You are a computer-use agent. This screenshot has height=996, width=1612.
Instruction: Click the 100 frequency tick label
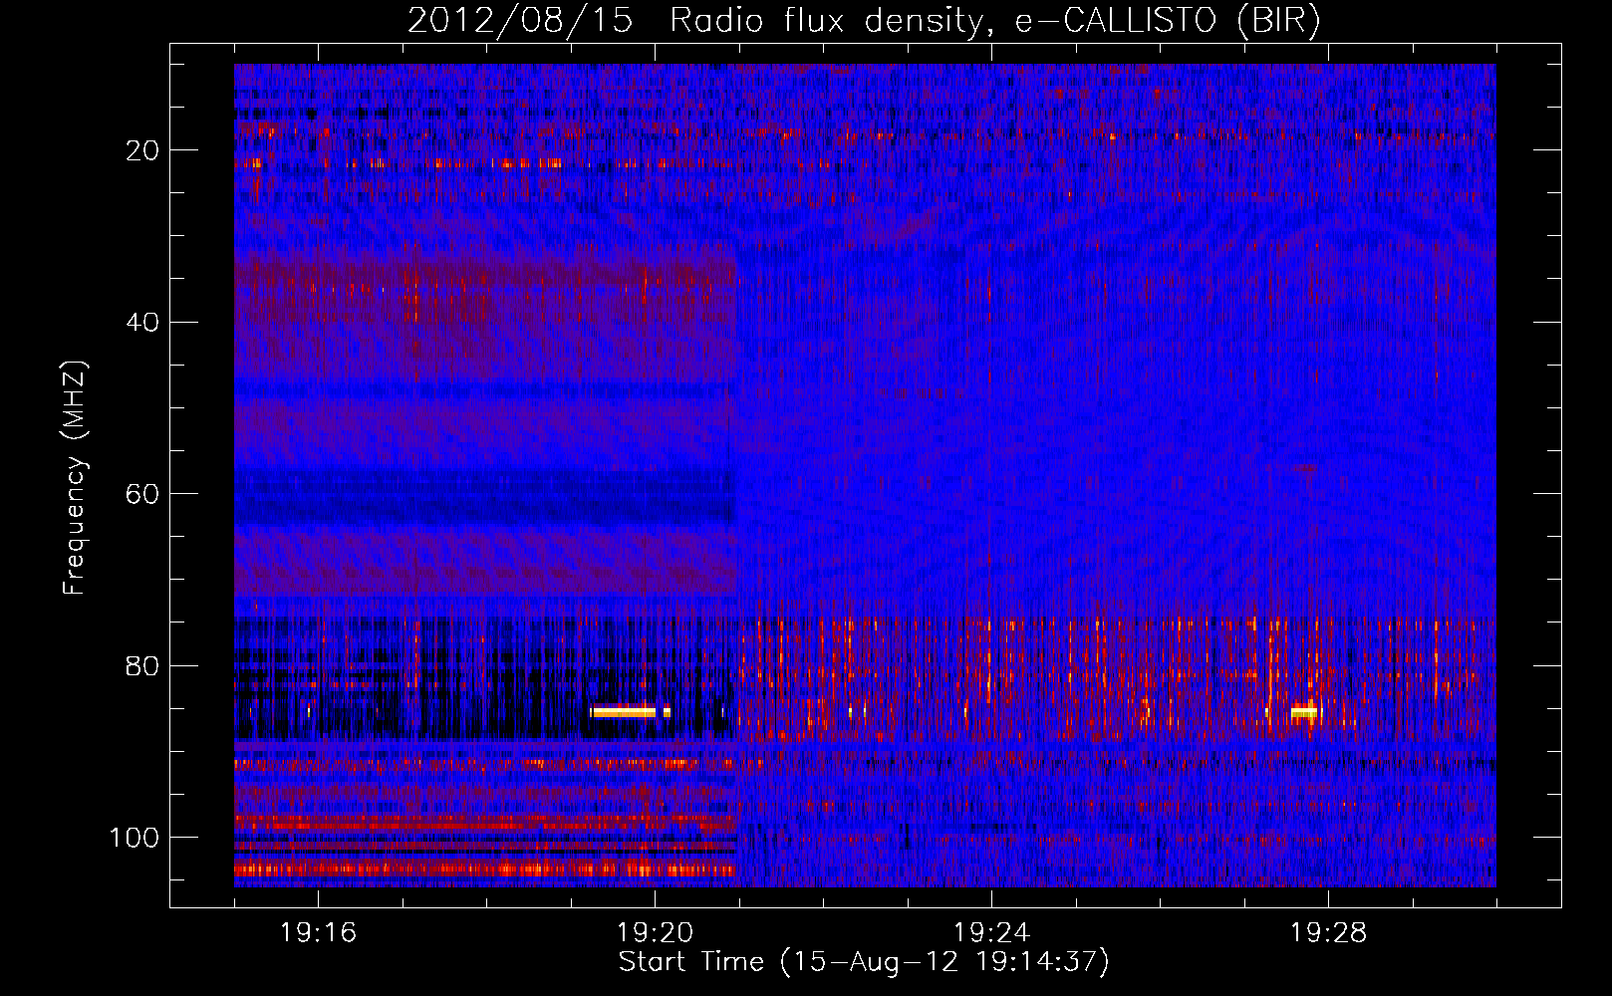[134, 838]
